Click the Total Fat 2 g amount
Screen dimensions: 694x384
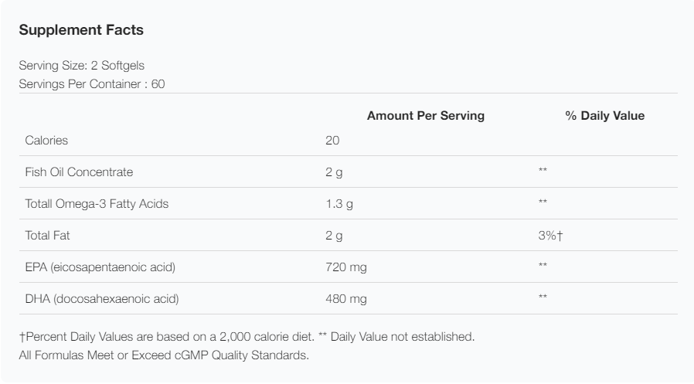coord(334,236)
